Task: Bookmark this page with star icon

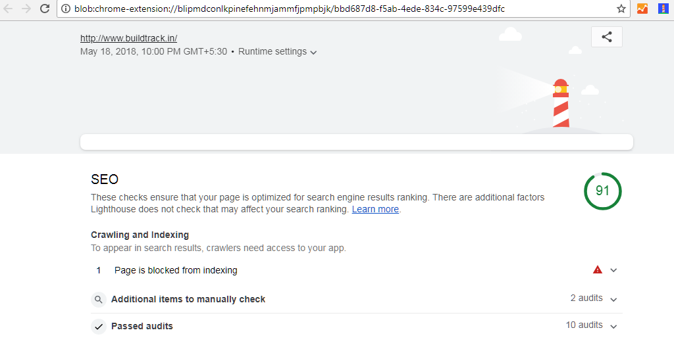Action: 621,9
